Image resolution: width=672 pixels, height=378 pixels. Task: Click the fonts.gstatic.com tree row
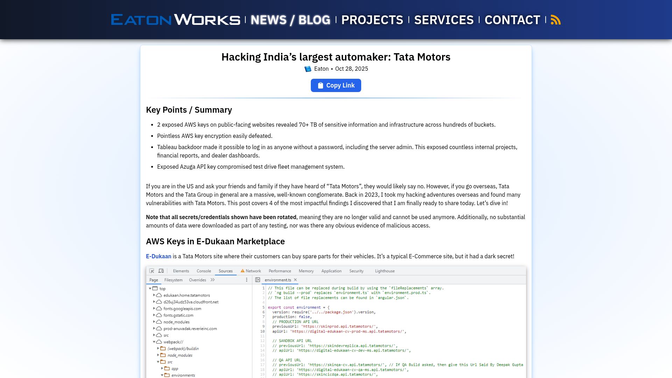(178, 315)
